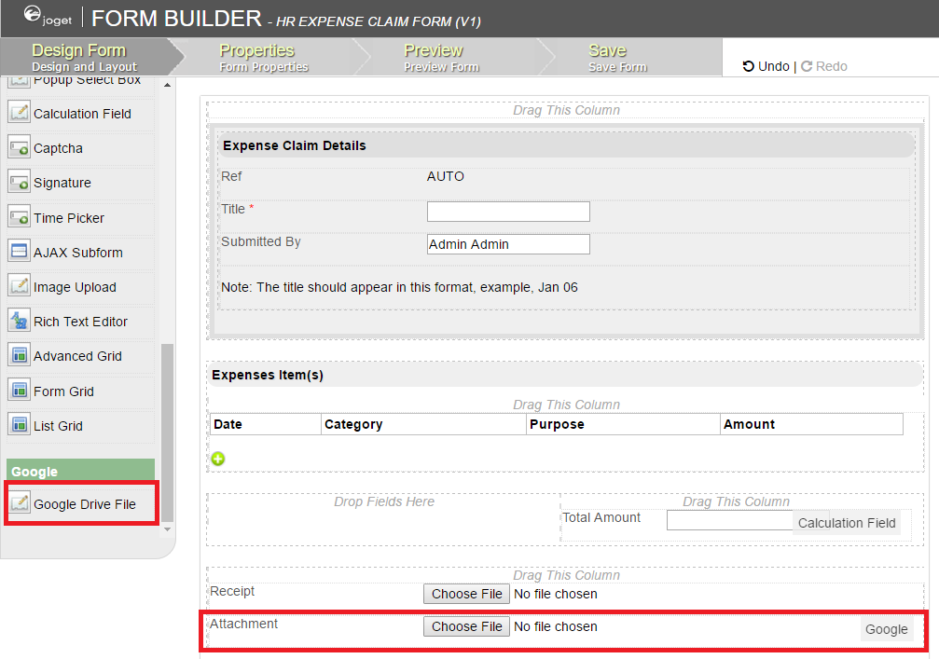The image size is (939, 659).
Task: Select the Google Drive File palette label
Action: click(x=85, y=504)
